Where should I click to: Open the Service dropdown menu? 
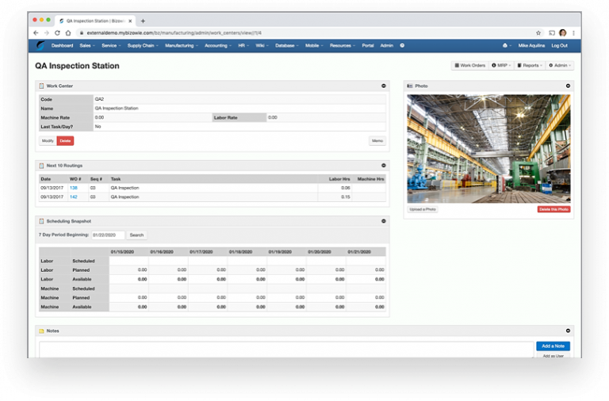click(x=111, y=45)
